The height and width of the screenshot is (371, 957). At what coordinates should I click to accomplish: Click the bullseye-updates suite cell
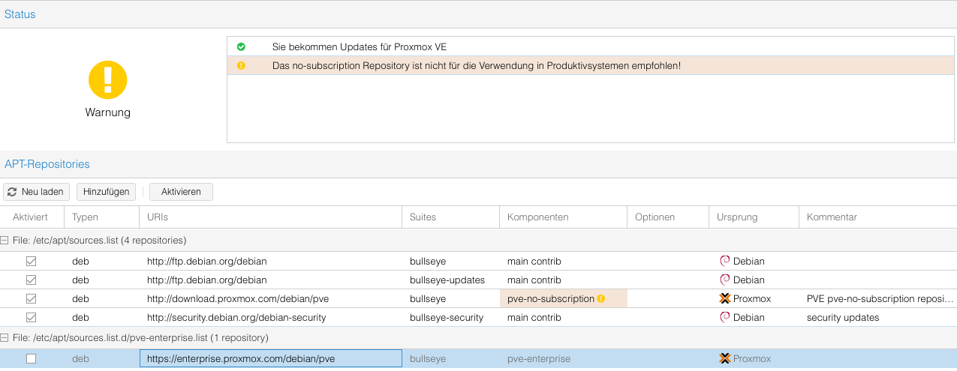[x=450, y=280]
